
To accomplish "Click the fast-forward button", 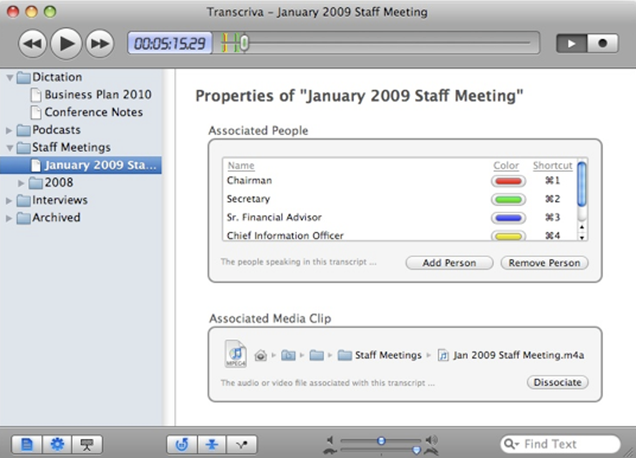I will click(x=100, y=44).
